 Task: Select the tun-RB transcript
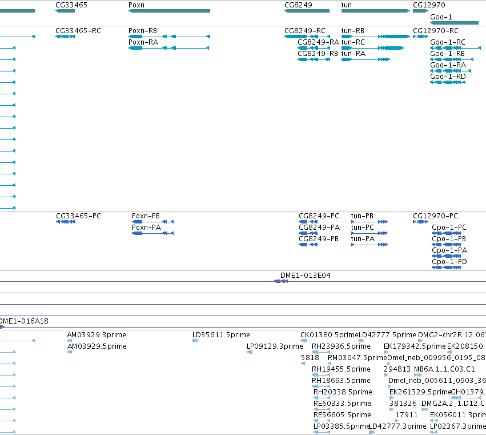pos(376,37)
